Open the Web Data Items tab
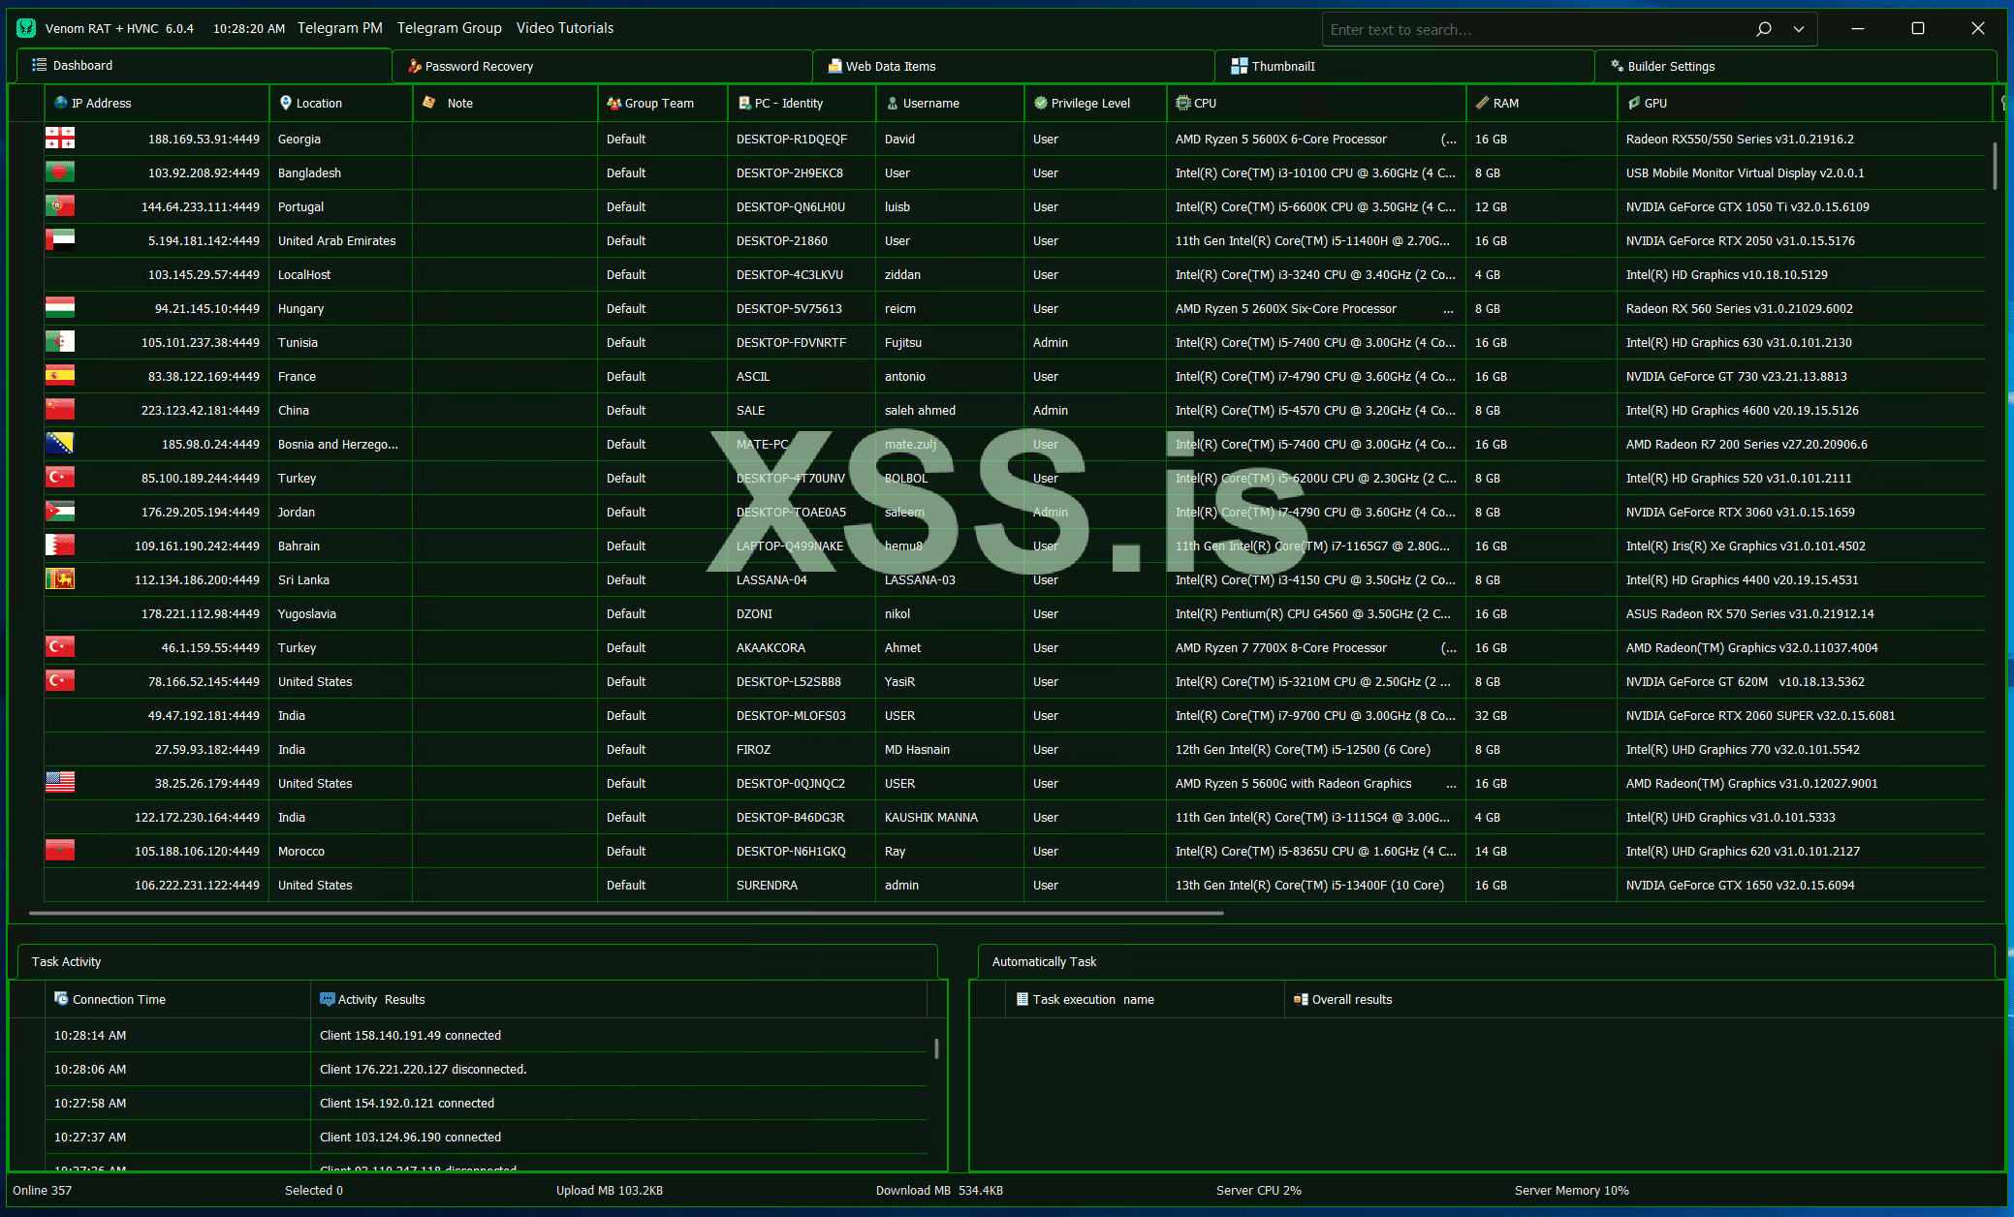2014x1217 pixels. 890,66
